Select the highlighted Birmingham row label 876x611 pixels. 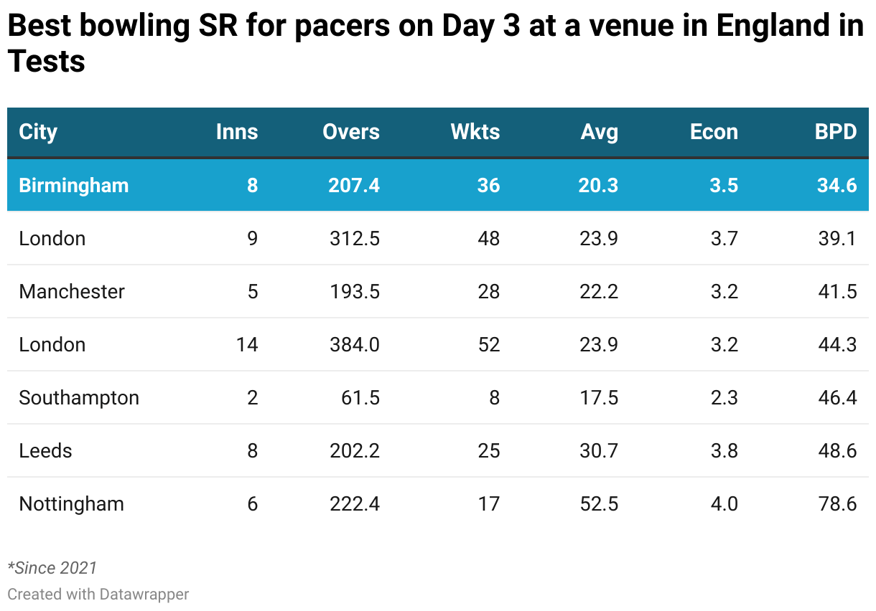coord(74,185)
